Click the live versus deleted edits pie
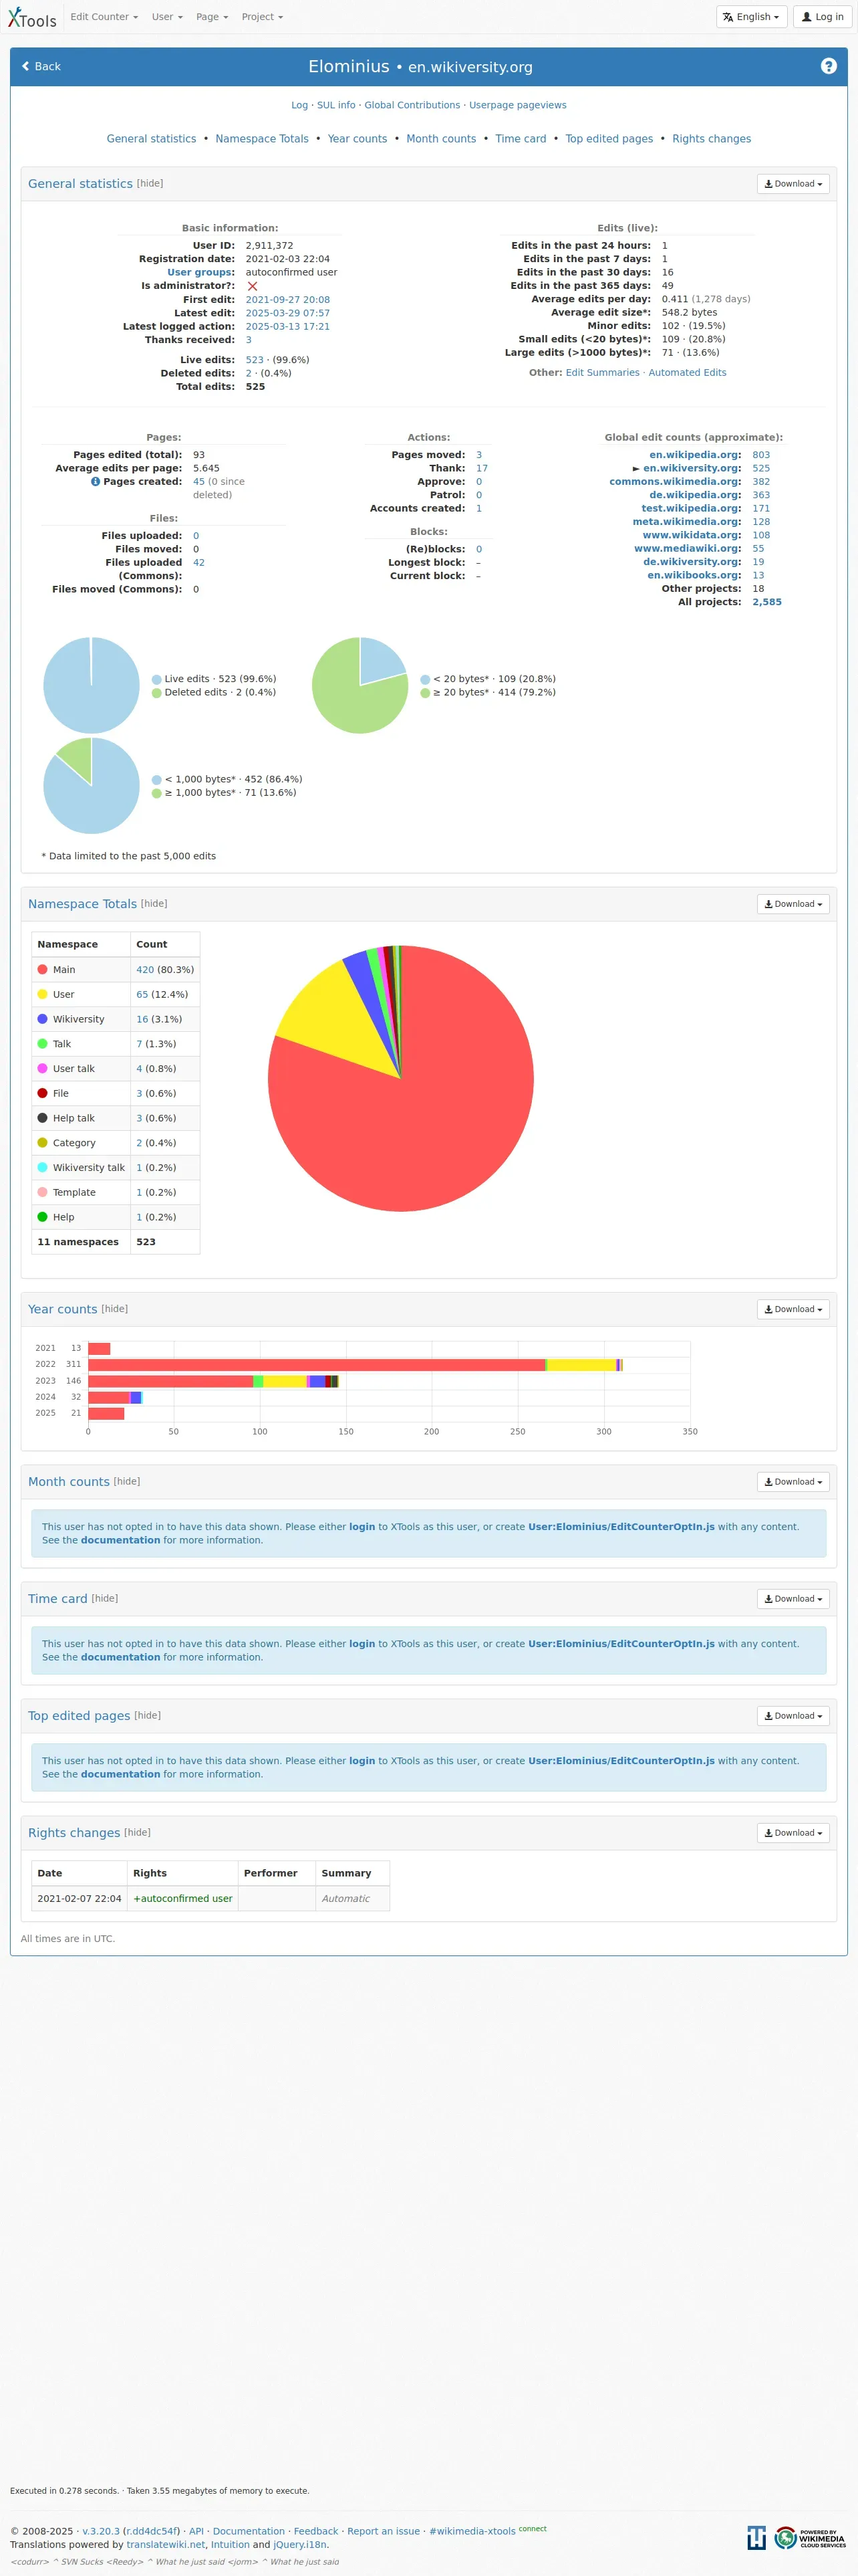 (91, 685)
